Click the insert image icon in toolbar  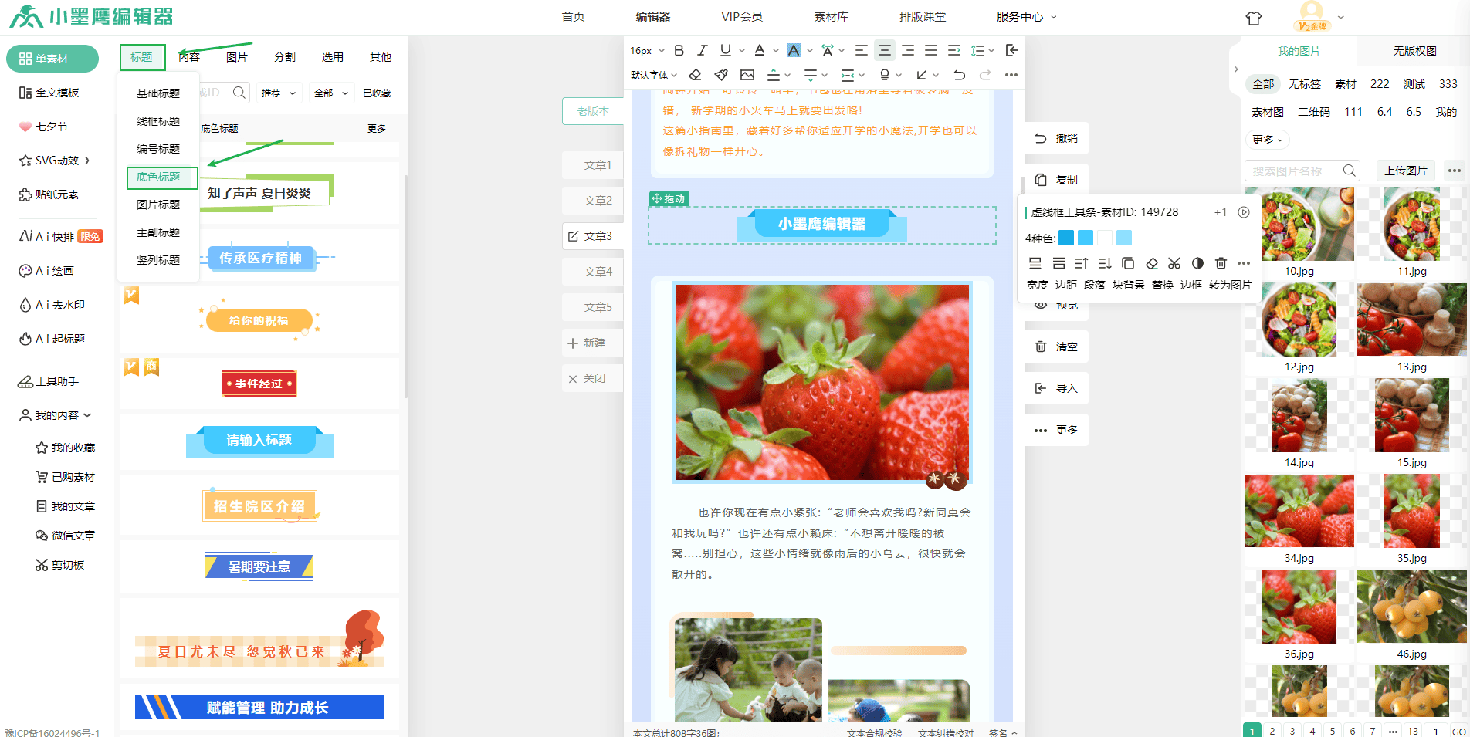pos(747,75)
